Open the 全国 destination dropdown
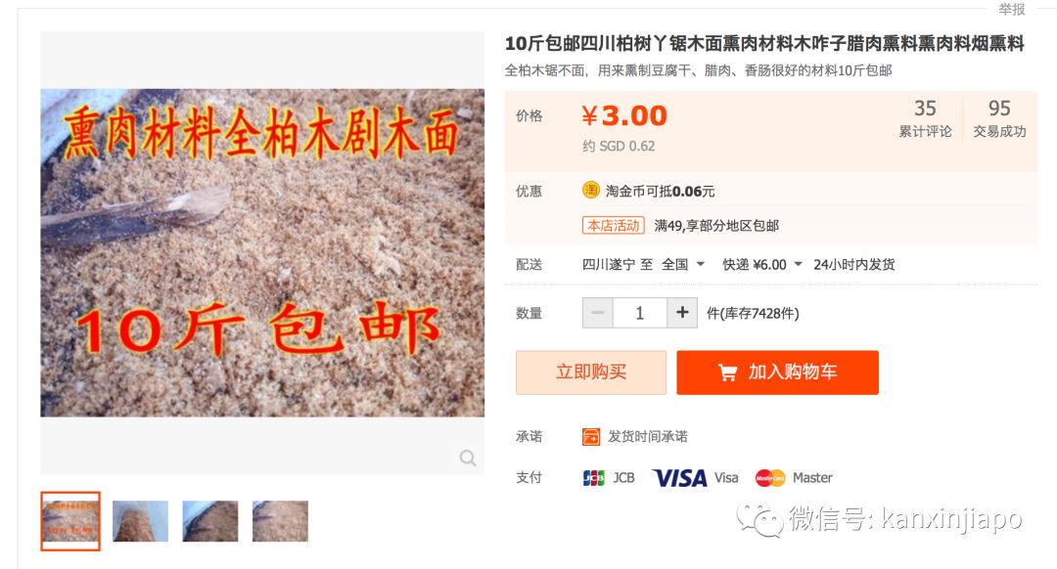The width and height of the screenshot is (1057, 569). 683,265
